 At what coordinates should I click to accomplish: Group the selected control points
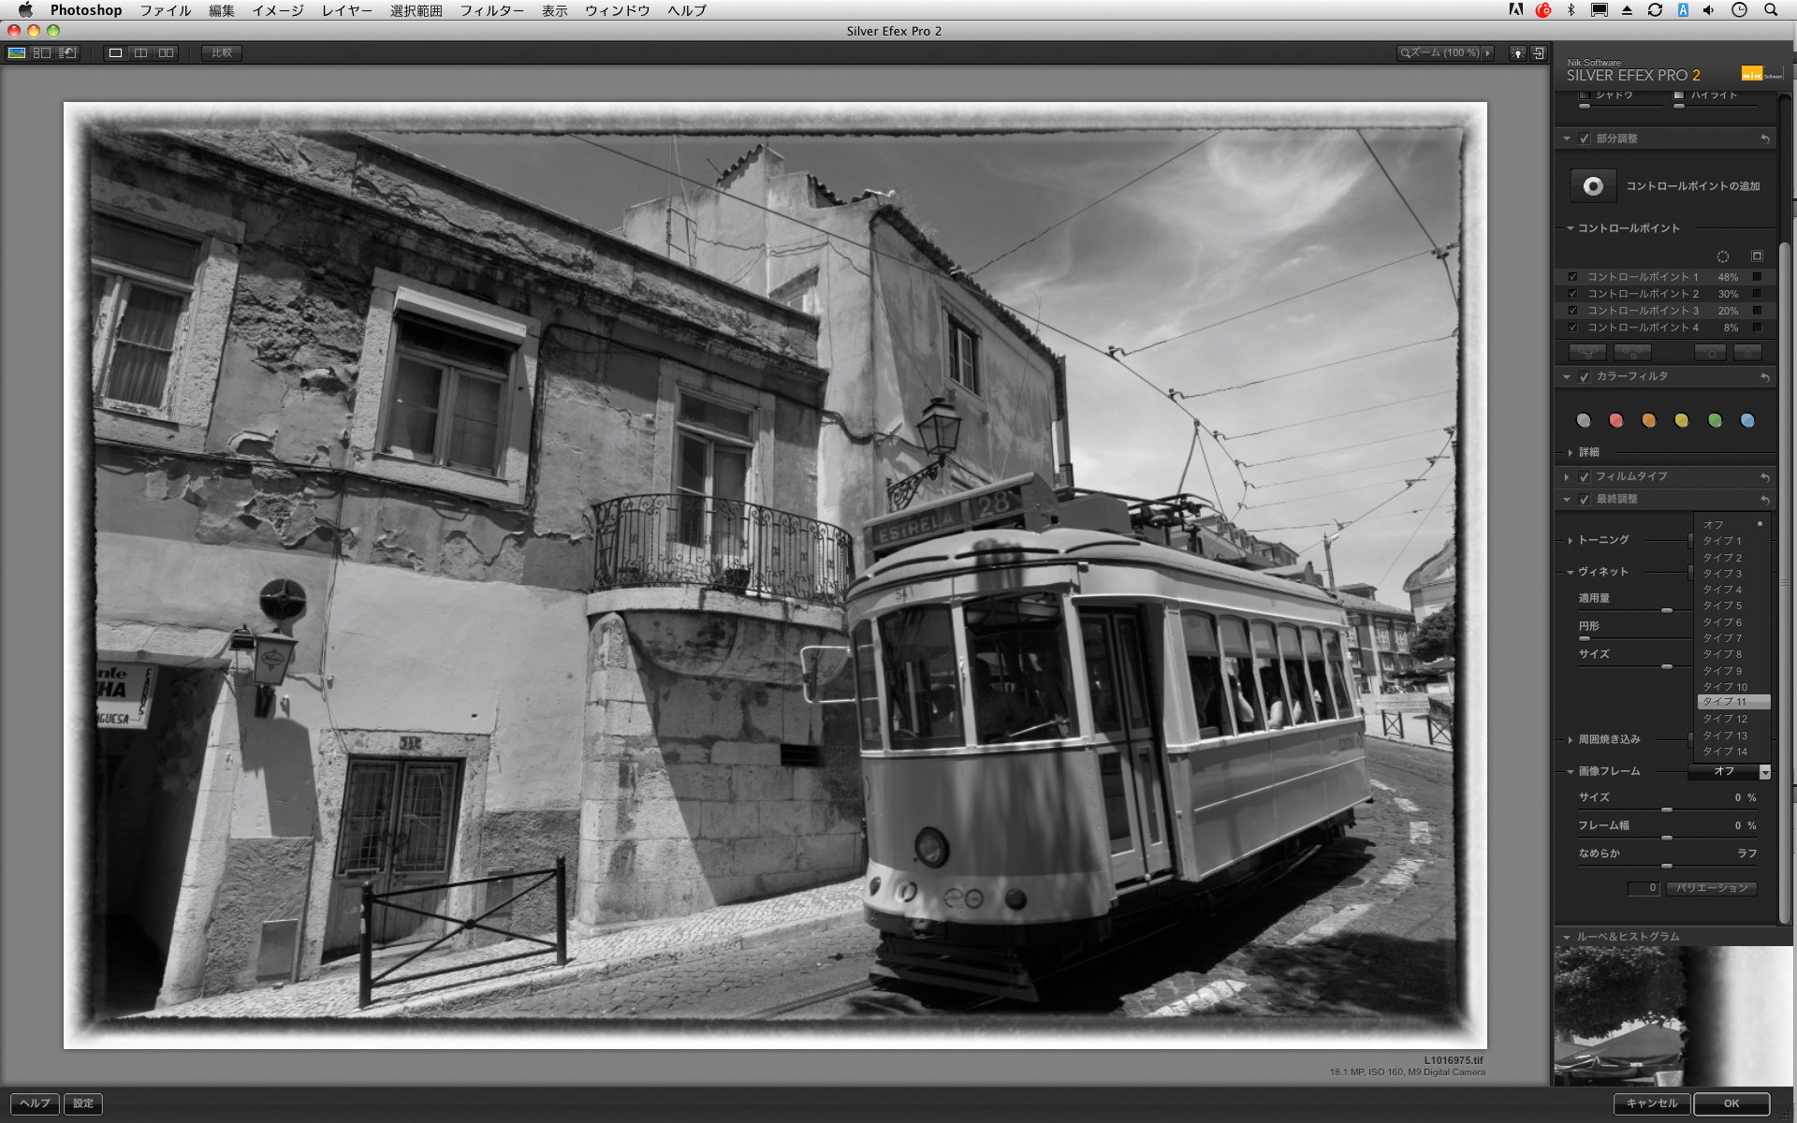point(1587,353)
